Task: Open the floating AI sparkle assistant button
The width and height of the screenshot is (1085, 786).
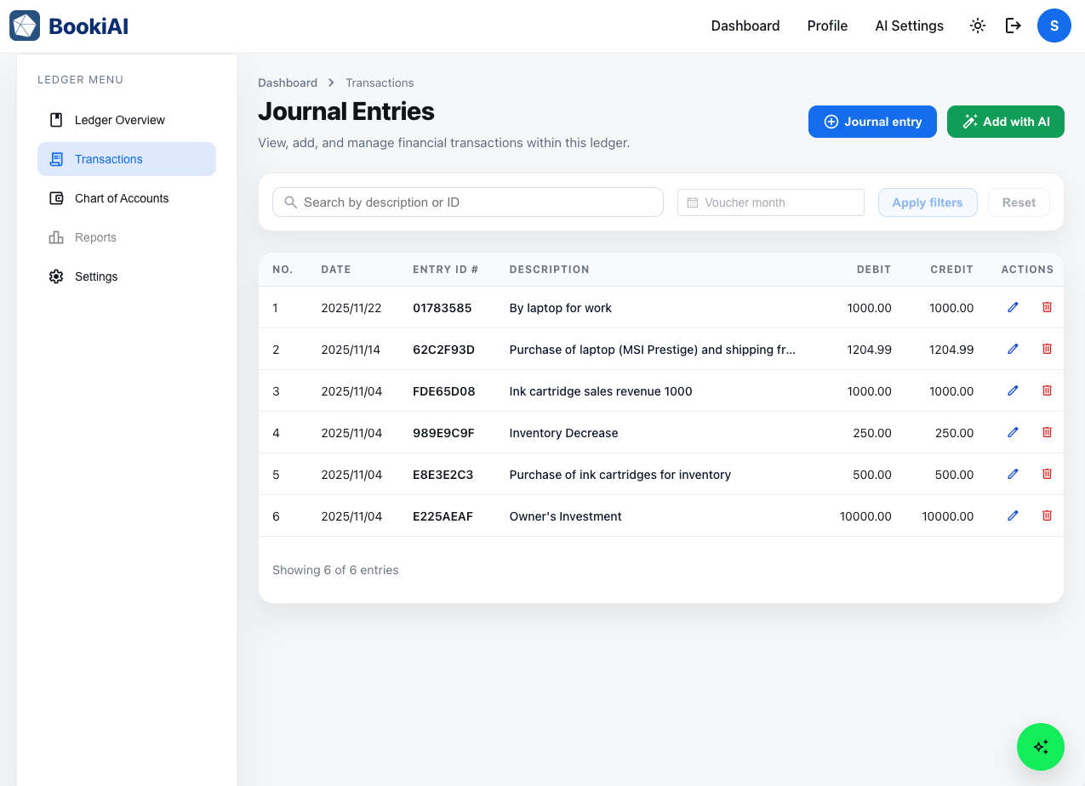Action: (x=1040, y=747)
